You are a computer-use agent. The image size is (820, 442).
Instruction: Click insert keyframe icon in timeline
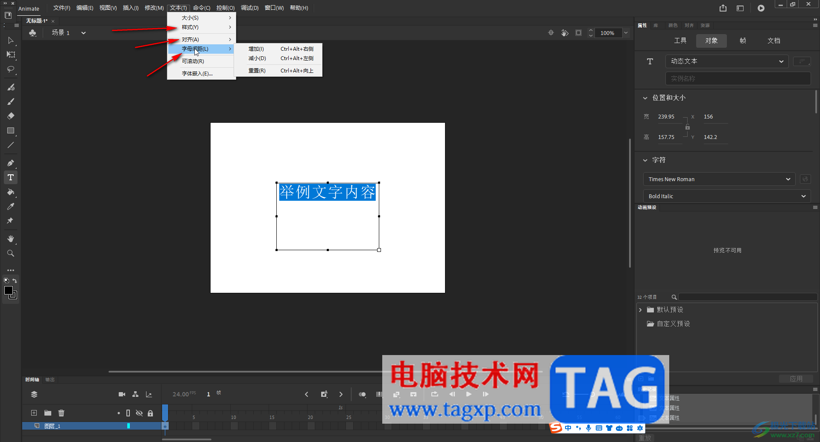(x=324, y=394)
